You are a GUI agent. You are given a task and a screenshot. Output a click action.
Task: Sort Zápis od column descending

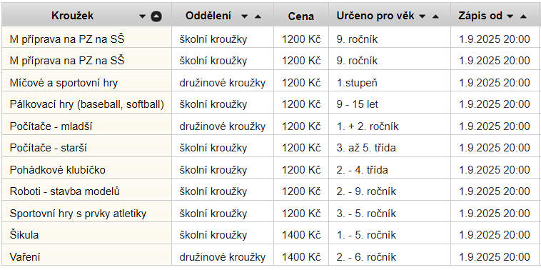510,16
